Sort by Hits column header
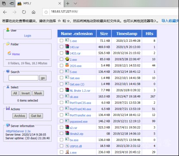 tap(149, 34)
